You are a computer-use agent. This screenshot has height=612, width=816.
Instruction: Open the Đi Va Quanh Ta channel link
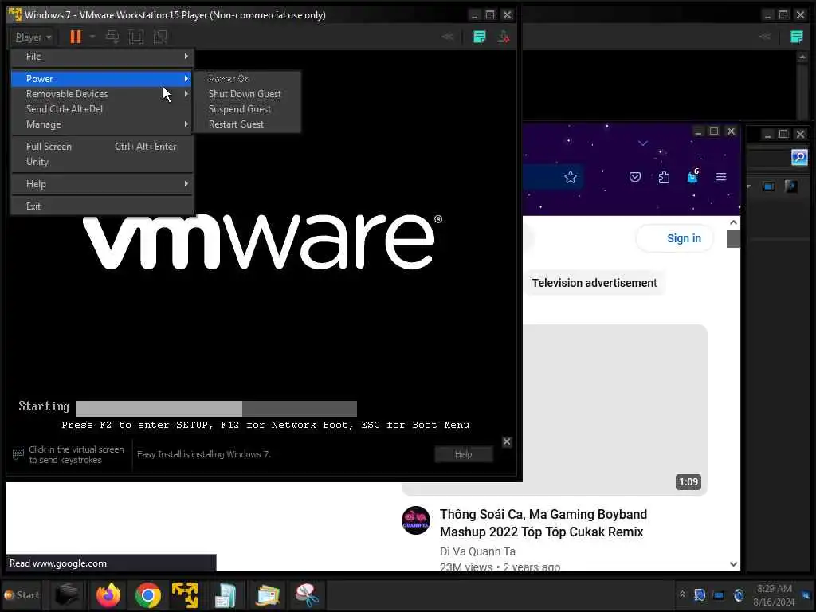point(478,551)
